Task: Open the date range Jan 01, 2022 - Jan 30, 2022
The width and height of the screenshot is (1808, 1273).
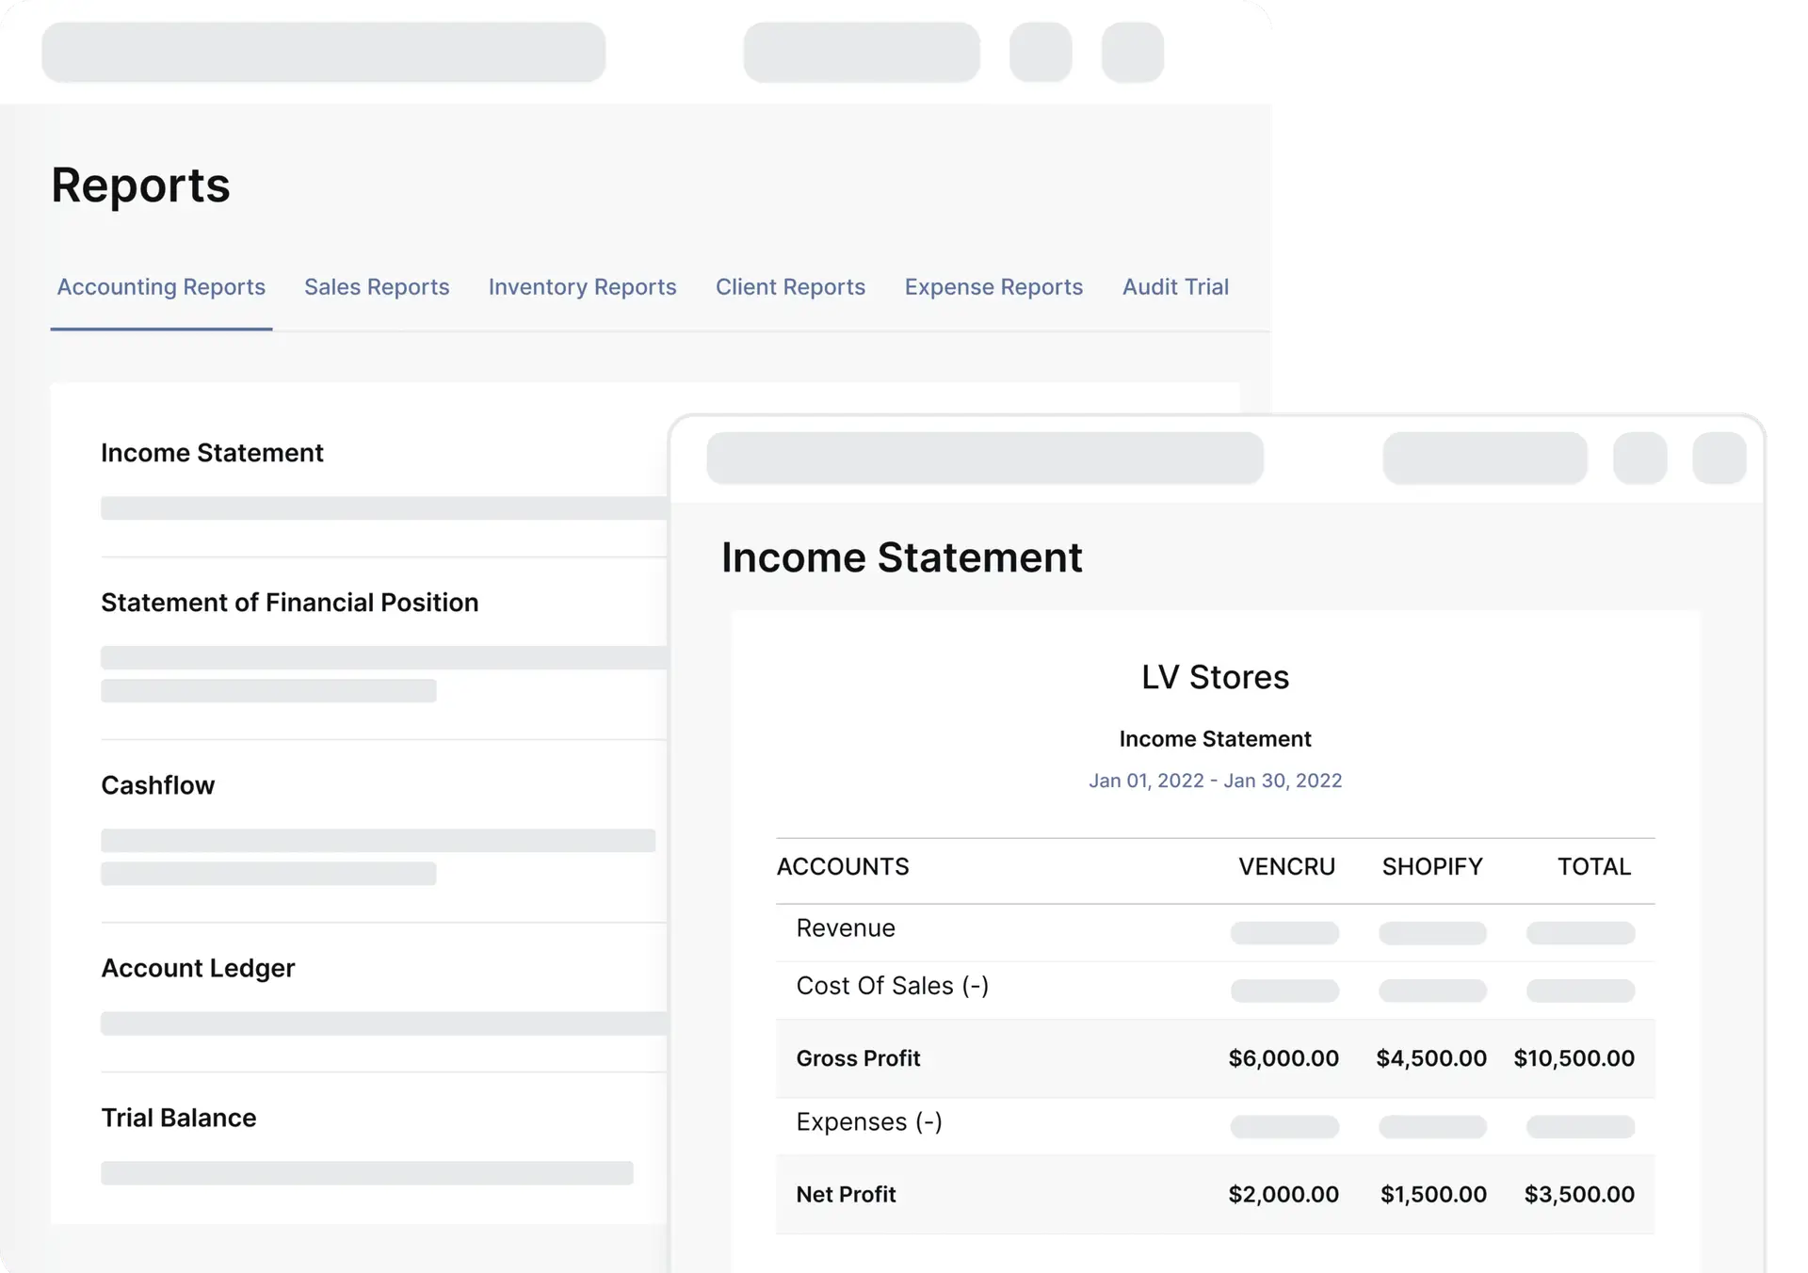Action: pyautogui.click(x=1216, y=780)
